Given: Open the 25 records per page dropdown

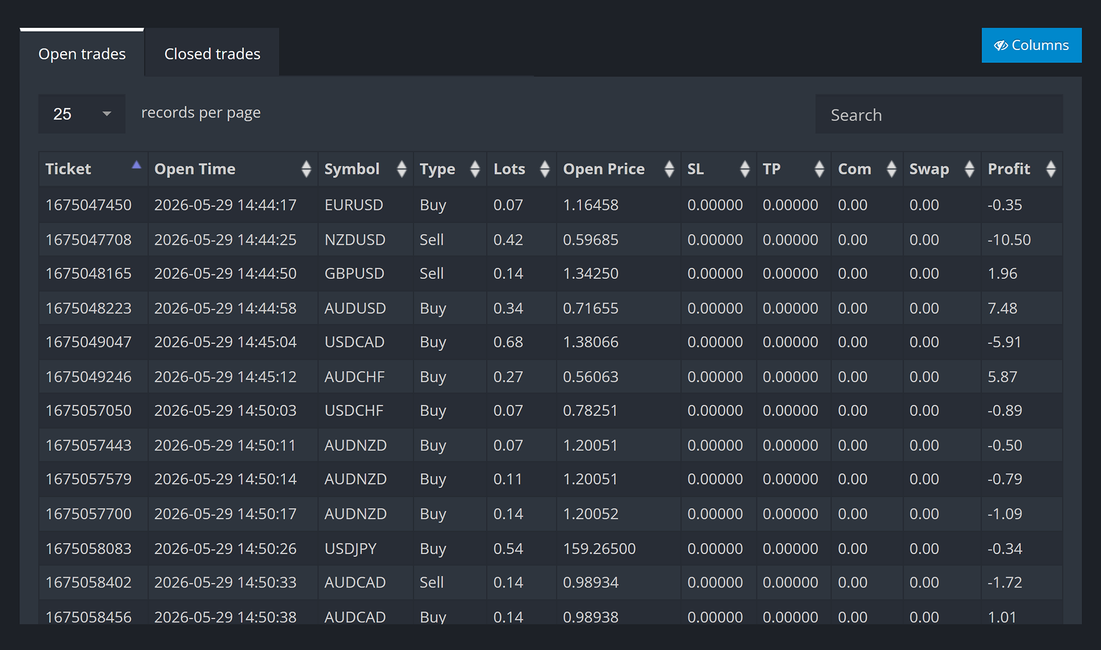Looking at the screenshot, I should (x=82, y=114).
